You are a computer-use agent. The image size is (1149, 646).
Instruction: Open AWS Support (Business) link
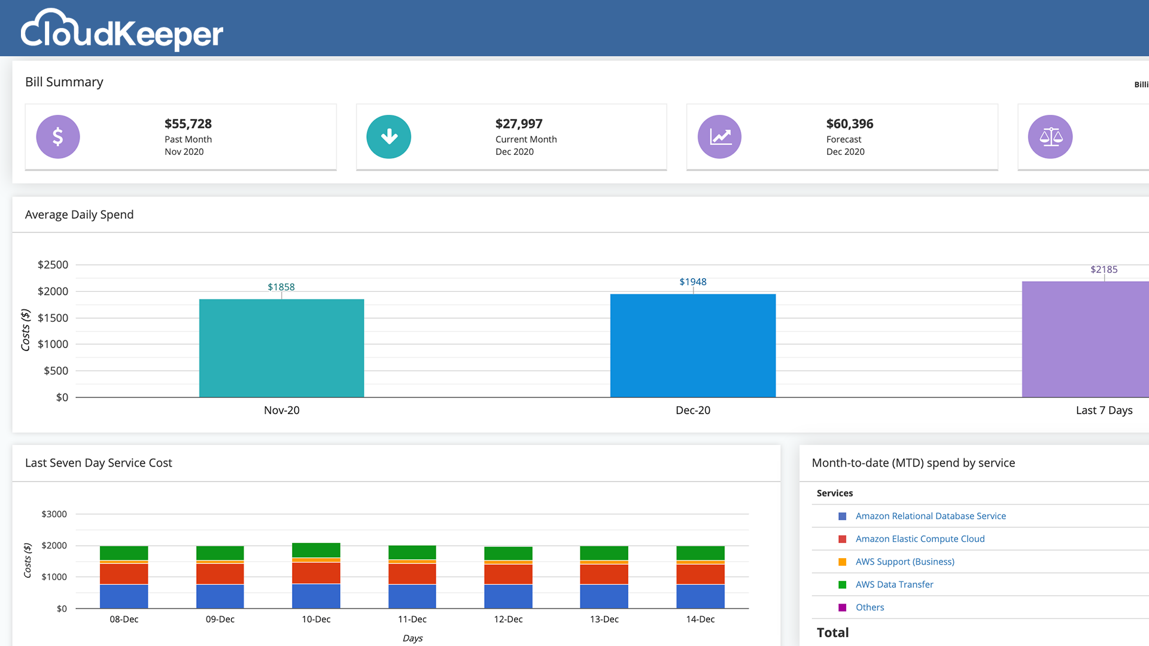pos(905,562)
